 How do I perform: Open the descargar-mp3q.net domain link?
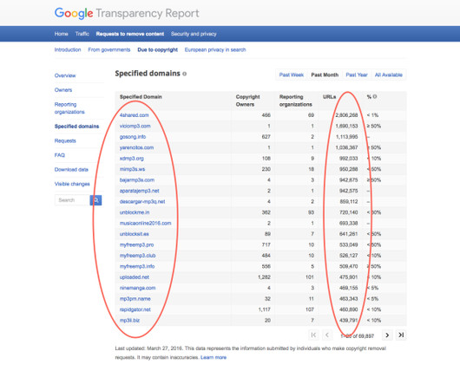(x=142, y=201)
